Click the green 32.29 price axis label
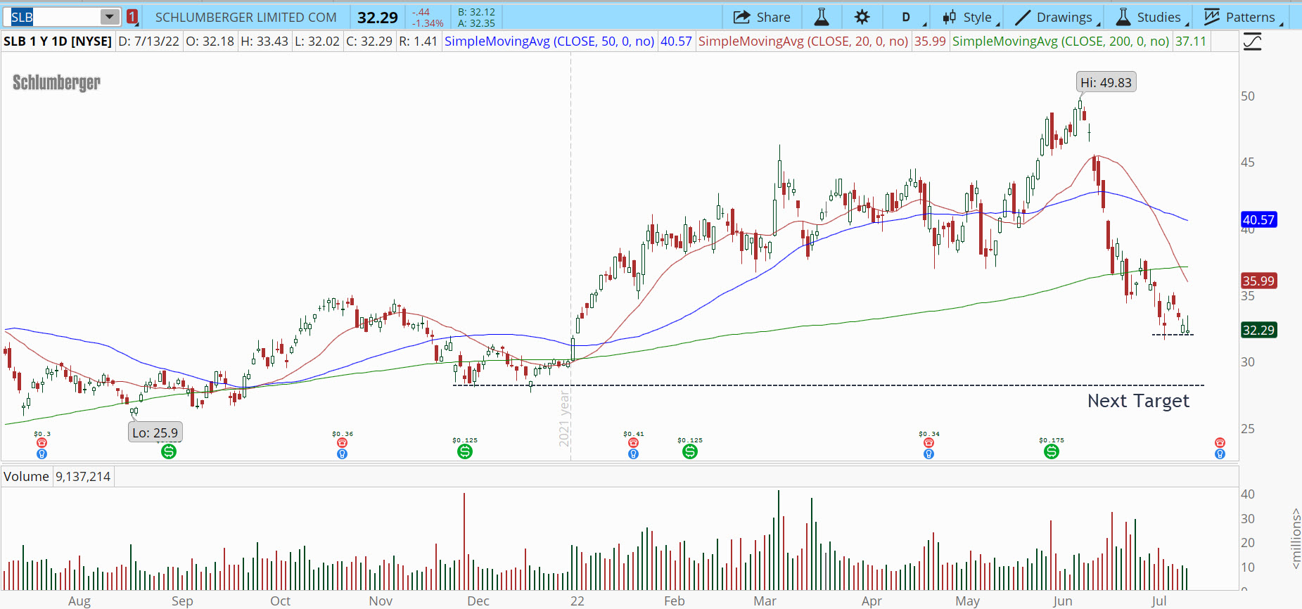 click(1258, 330)
